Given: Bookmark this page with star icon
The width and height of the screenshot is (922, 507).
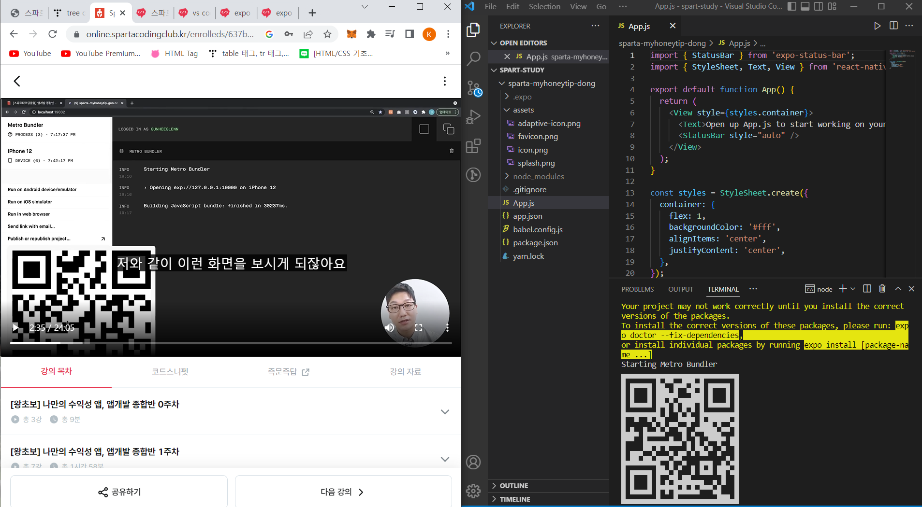Looking at the screenshot, I should tap(327, 34).
